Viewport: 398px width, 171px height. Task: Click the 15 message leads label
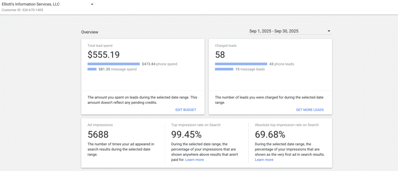tap(250, 69)
